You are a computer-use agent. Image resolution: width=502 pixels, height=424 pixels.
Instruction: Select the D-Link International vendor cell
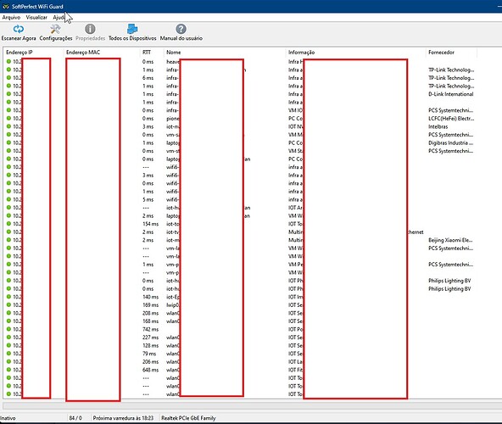[451, 94]
